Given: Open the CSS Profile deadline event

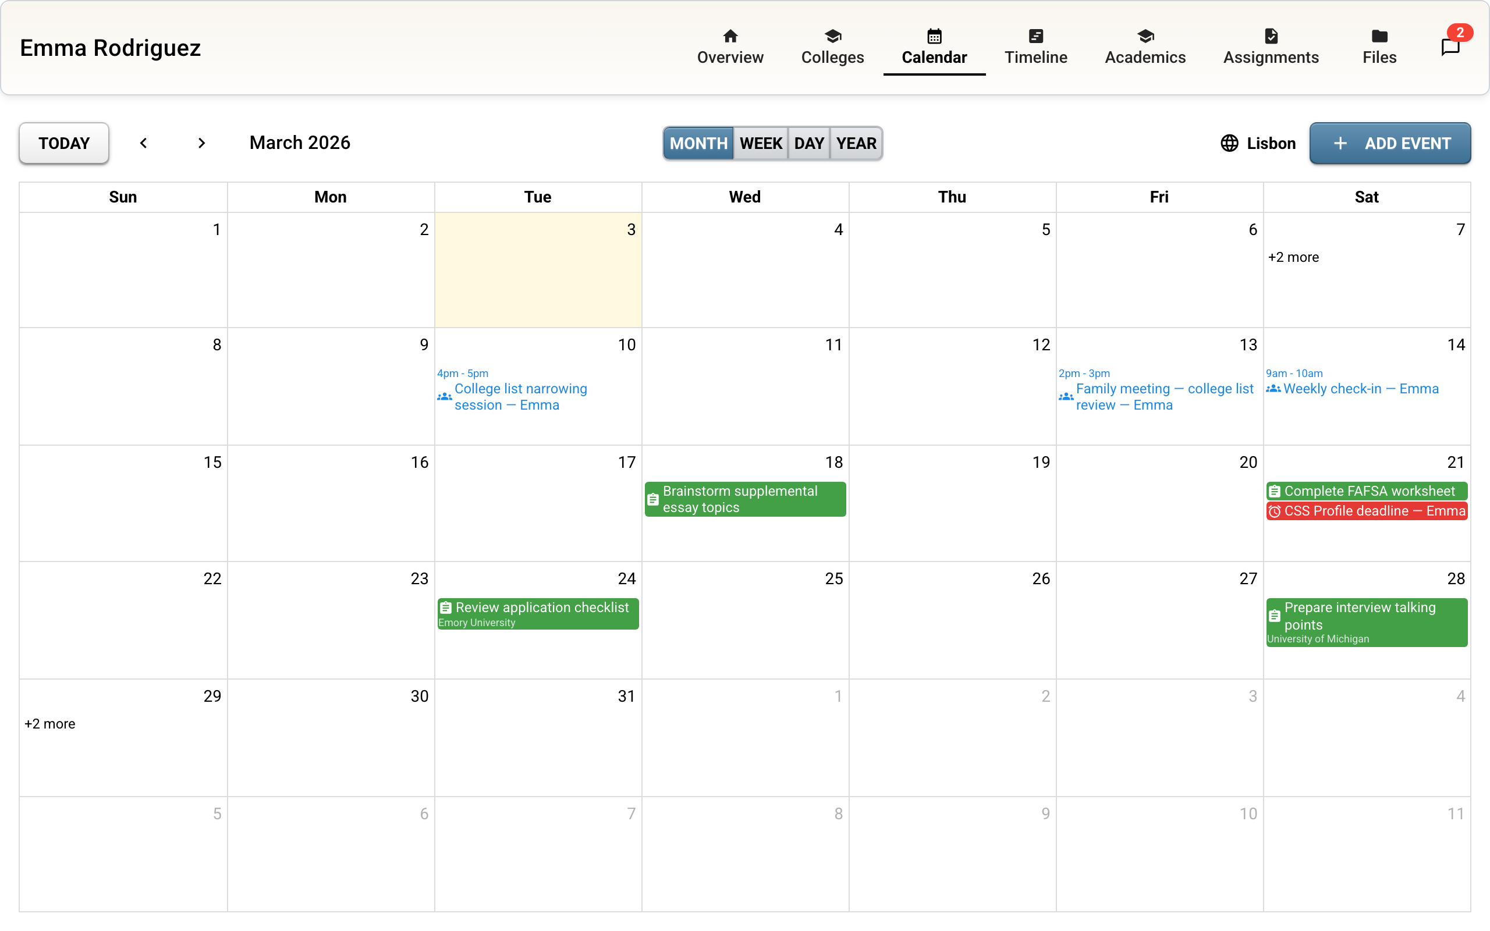Looking at the screenshot, I should [x=1366, y=511].
